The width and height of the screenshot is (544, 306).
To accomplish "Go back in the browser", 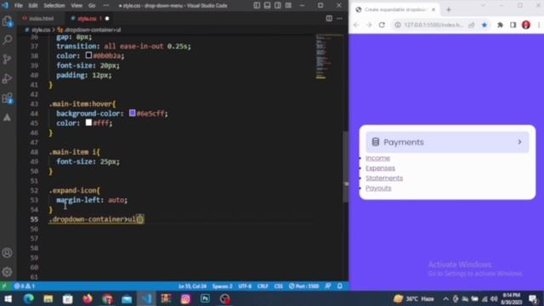I will click(356, 25).
